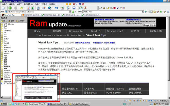The width and height of the screenshot is (170, 106).
Task: Open the address bar URL dropdown
Action: (x=70, y=12)
